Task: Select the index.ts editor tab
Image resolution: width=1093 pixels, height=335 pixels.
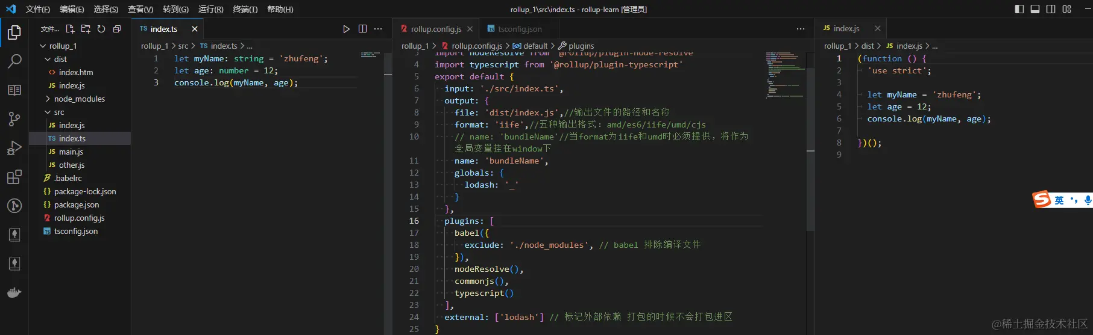Action: click(168, 29)
